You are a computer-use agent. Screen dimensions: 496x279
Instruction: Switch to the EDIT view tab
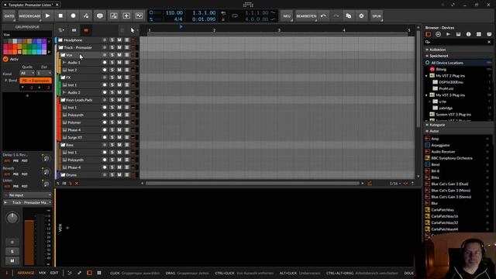tap(54, 273)
